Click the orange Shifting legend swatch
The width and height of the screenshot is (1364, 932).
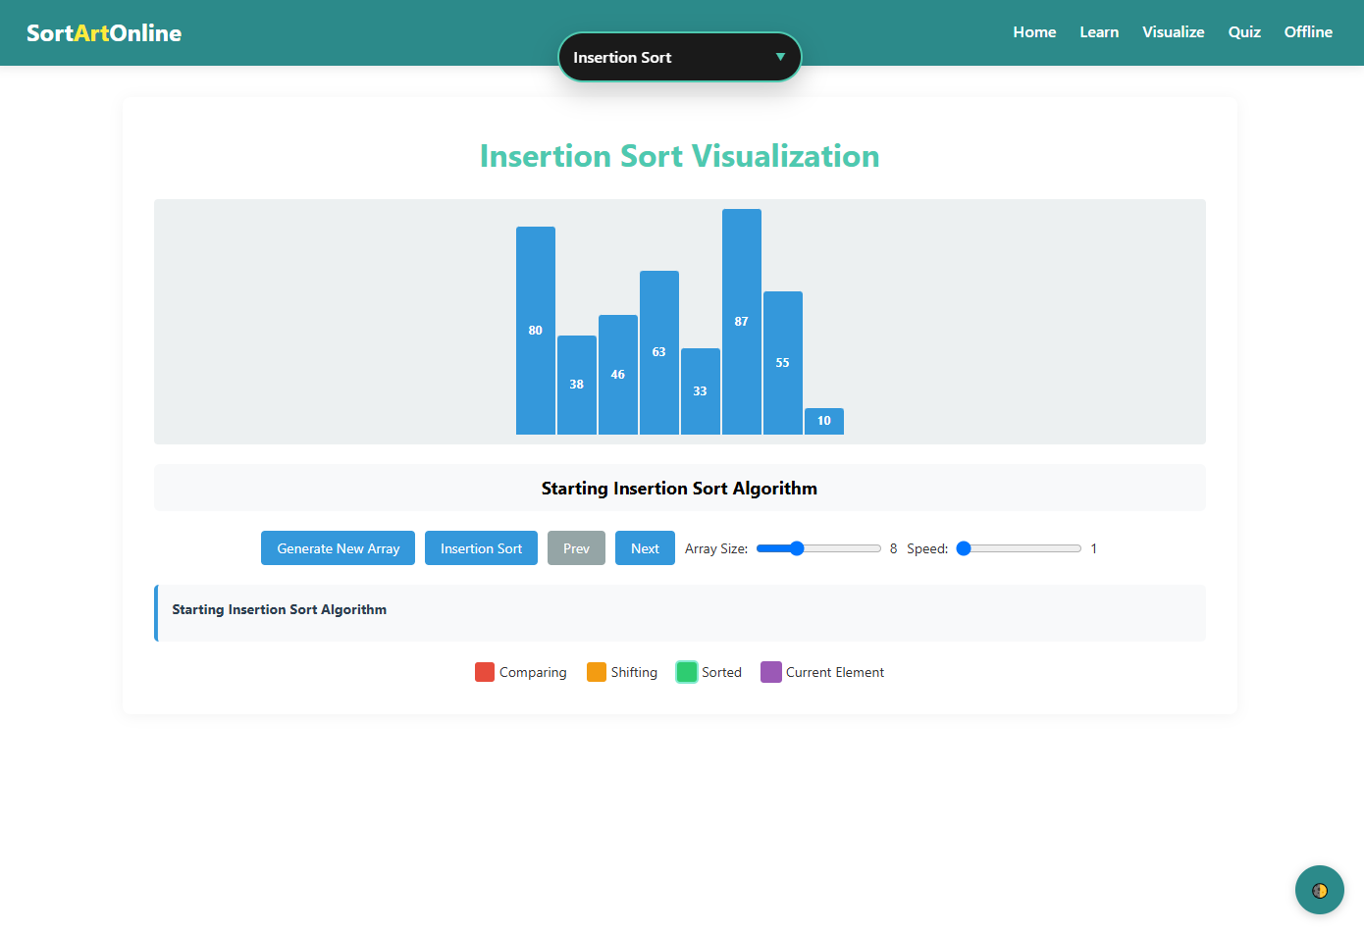click(597, 672)
